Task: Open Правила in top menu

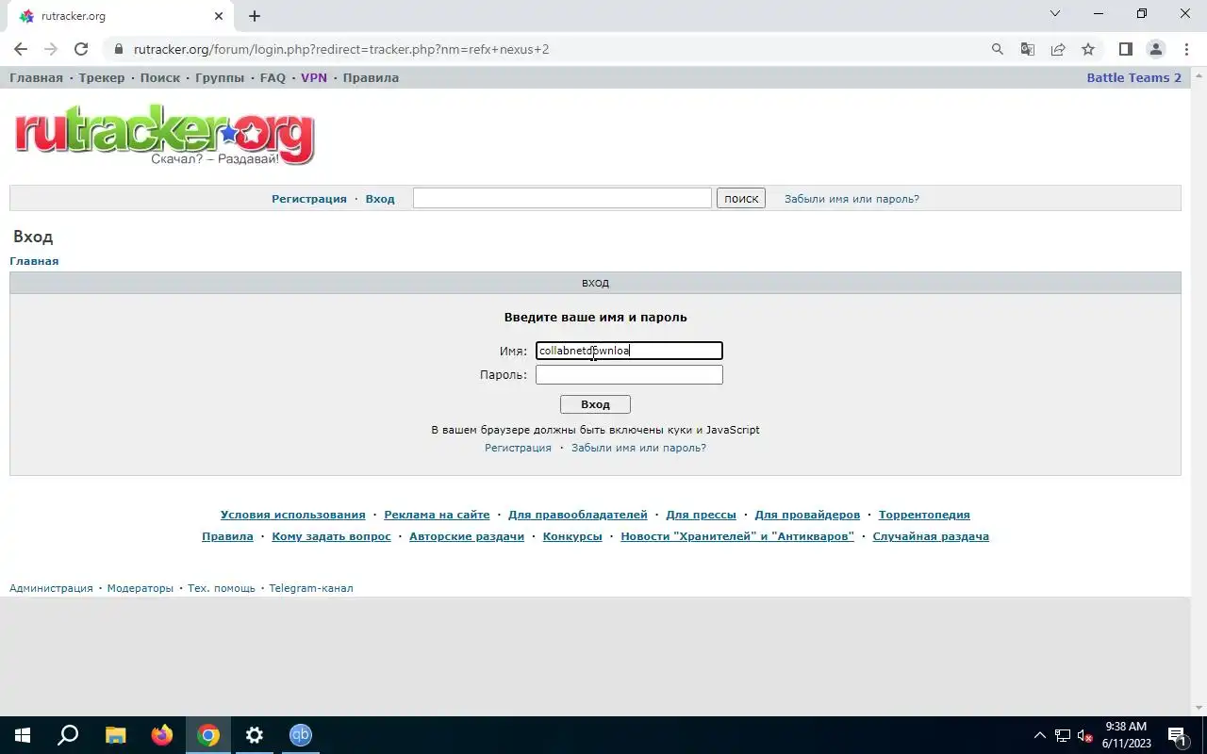Action: point(371,77)
